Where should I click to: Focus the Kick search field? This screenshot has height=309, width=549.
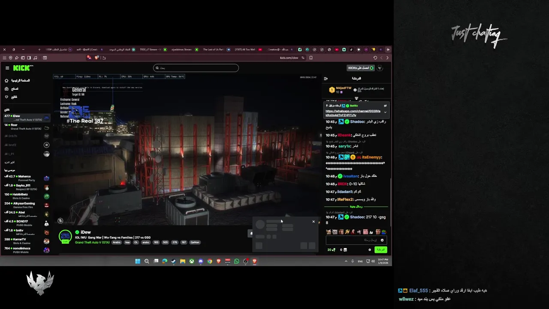196,68
